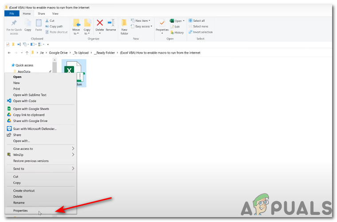This screenshot has height=222, width=337.
Task: Click the ribbon Properties checkmark icon
Action: [162, 23]
